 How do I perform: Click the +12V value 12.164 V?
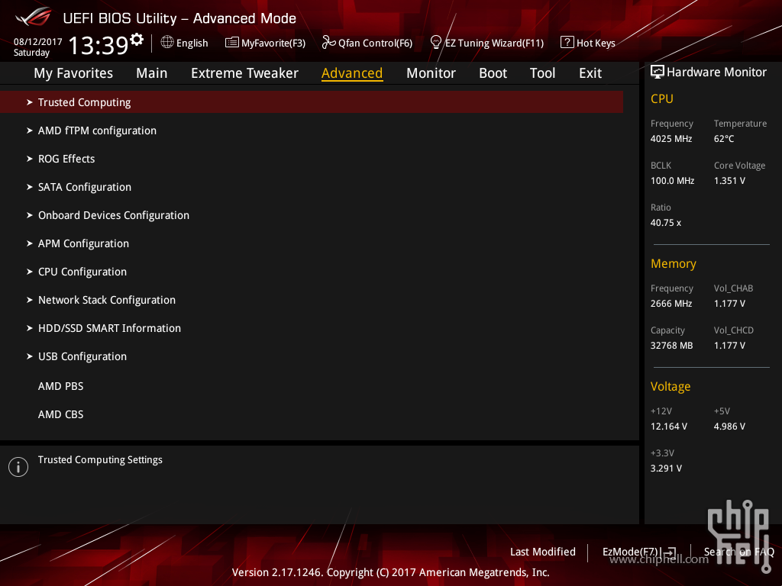(x=669, y=427)
